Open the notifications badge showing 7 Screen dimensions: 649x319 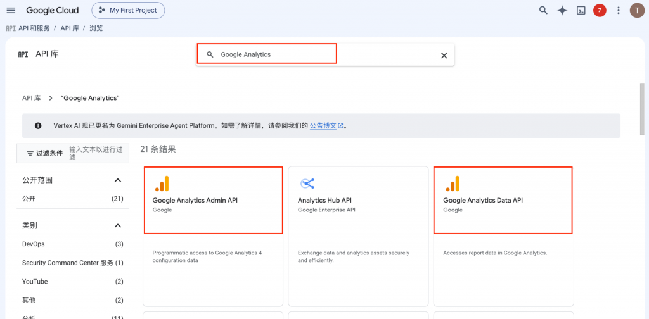(600, 11)
